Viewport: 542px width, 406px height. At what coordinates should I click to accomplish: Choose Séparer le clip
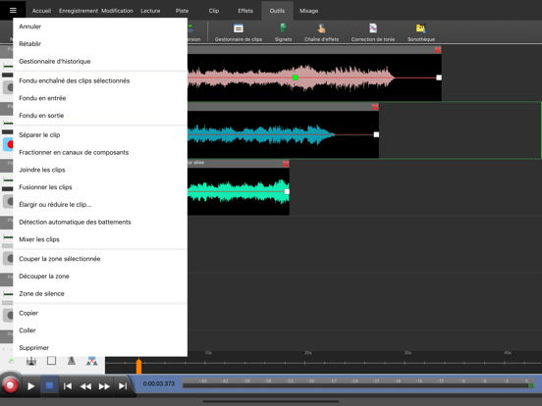point(100,135)
